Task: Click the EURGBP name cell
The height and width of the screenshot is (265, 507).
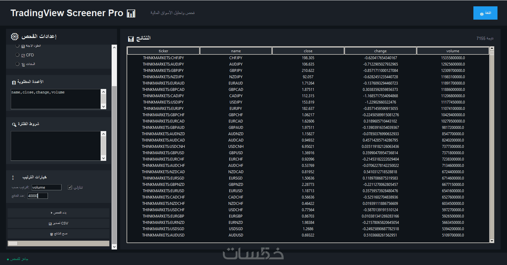Action: pyautogui.click(x=236, y=216)
